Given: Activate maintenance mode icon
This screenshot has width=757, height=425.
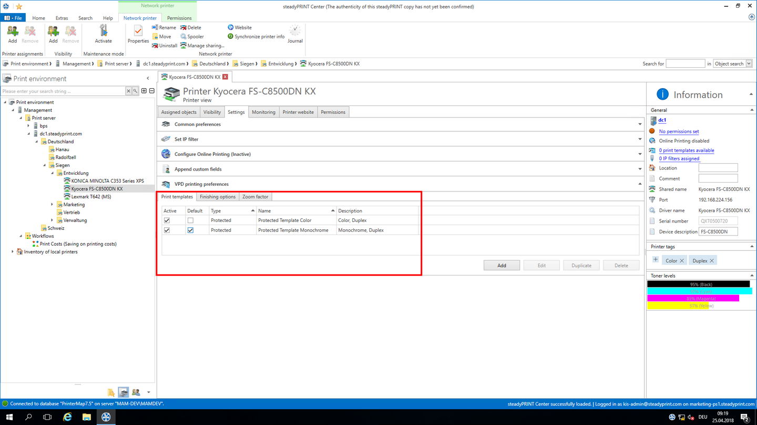Looking at the screenshot, I should coord(104,35).
